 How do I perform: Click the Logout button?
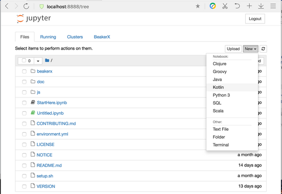click(x=255, y=19)
